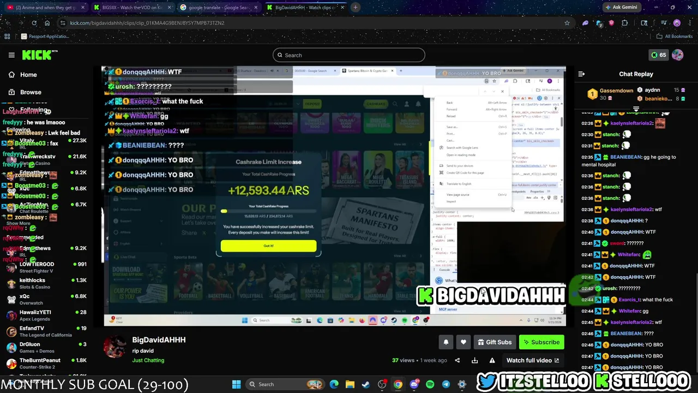Open File Explorer from the taskbar
Image resolution: width=698 pixels, height=393 pixels.
point(350,384)
